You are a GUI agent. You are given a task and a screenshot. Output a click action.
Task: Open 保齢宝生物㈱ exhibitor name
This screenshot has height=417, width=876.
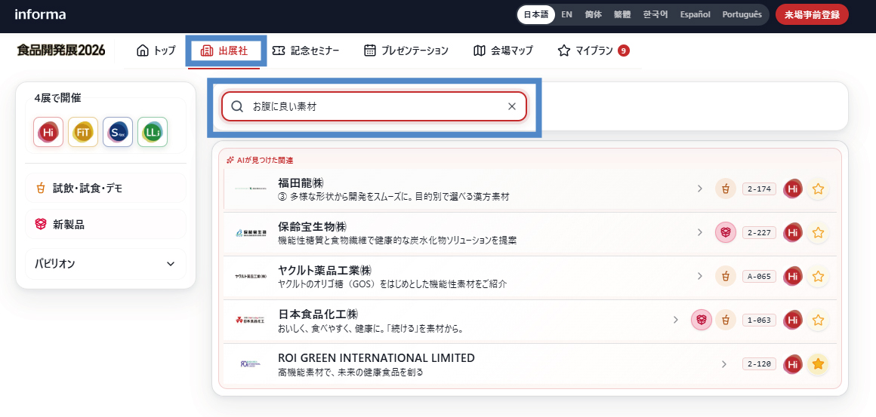(313, 226)
